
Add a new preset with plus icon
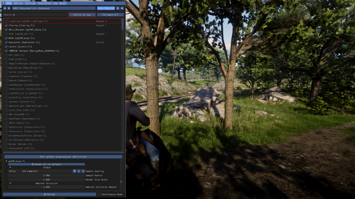(x=122, y=8)
